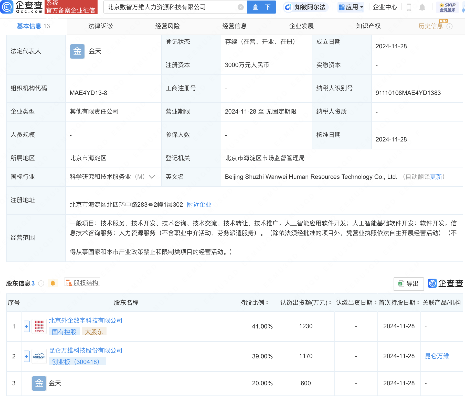
Task: Open legal representative 金天's name link
Action: pyautogui.click(x=95, y=51)
